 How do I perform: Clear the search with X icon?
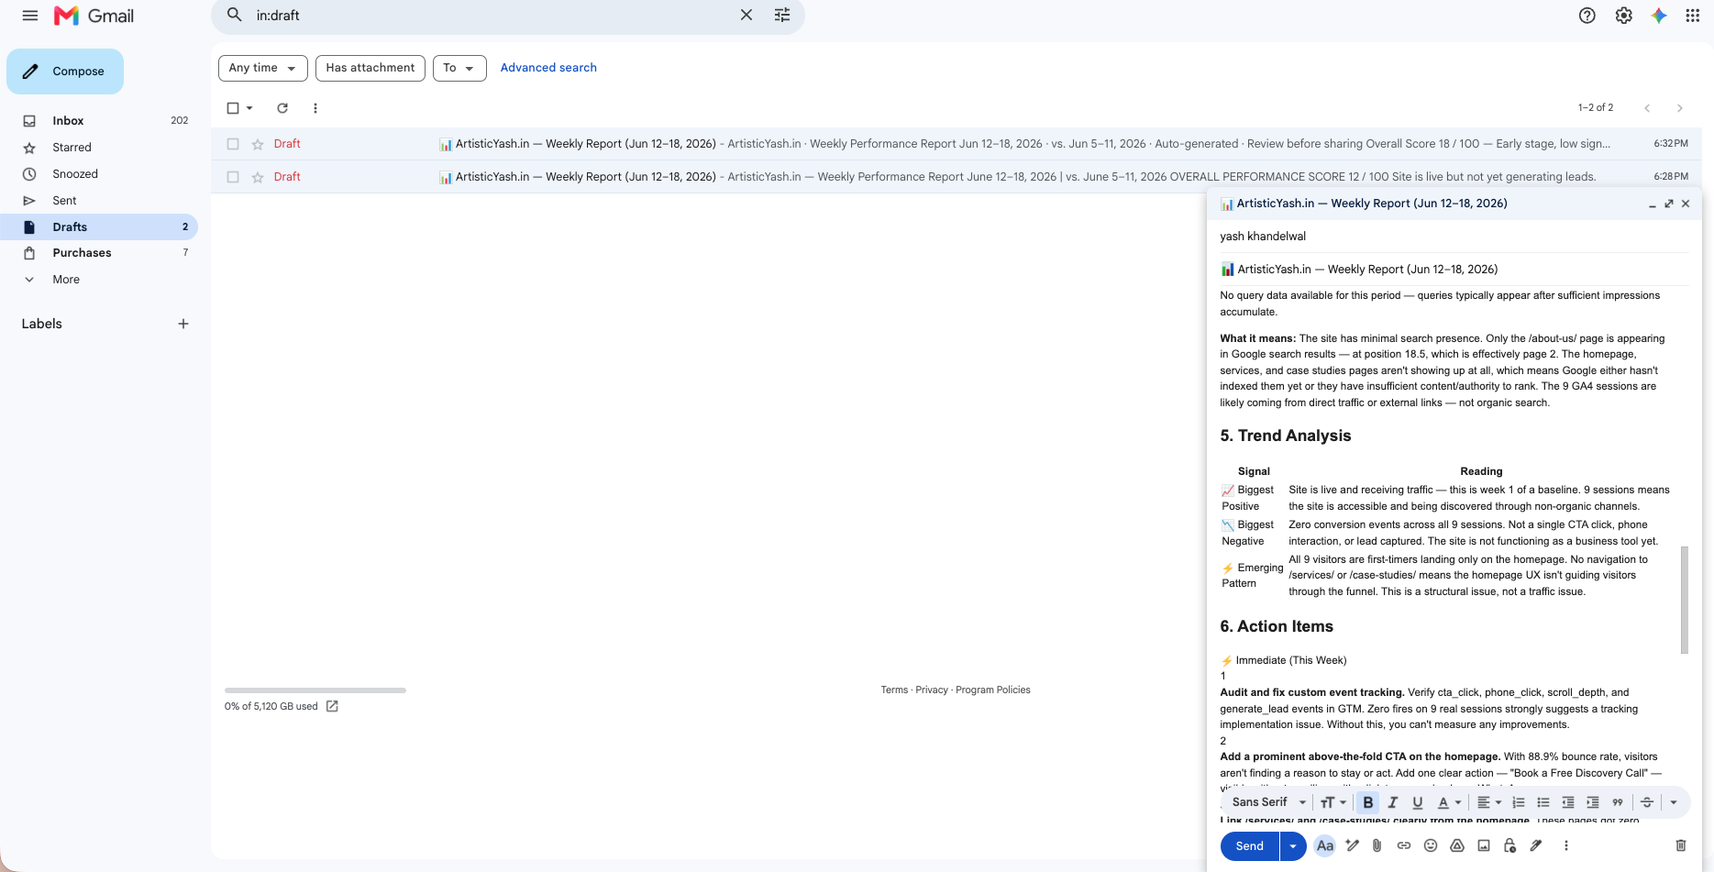(x=746, y=16)
